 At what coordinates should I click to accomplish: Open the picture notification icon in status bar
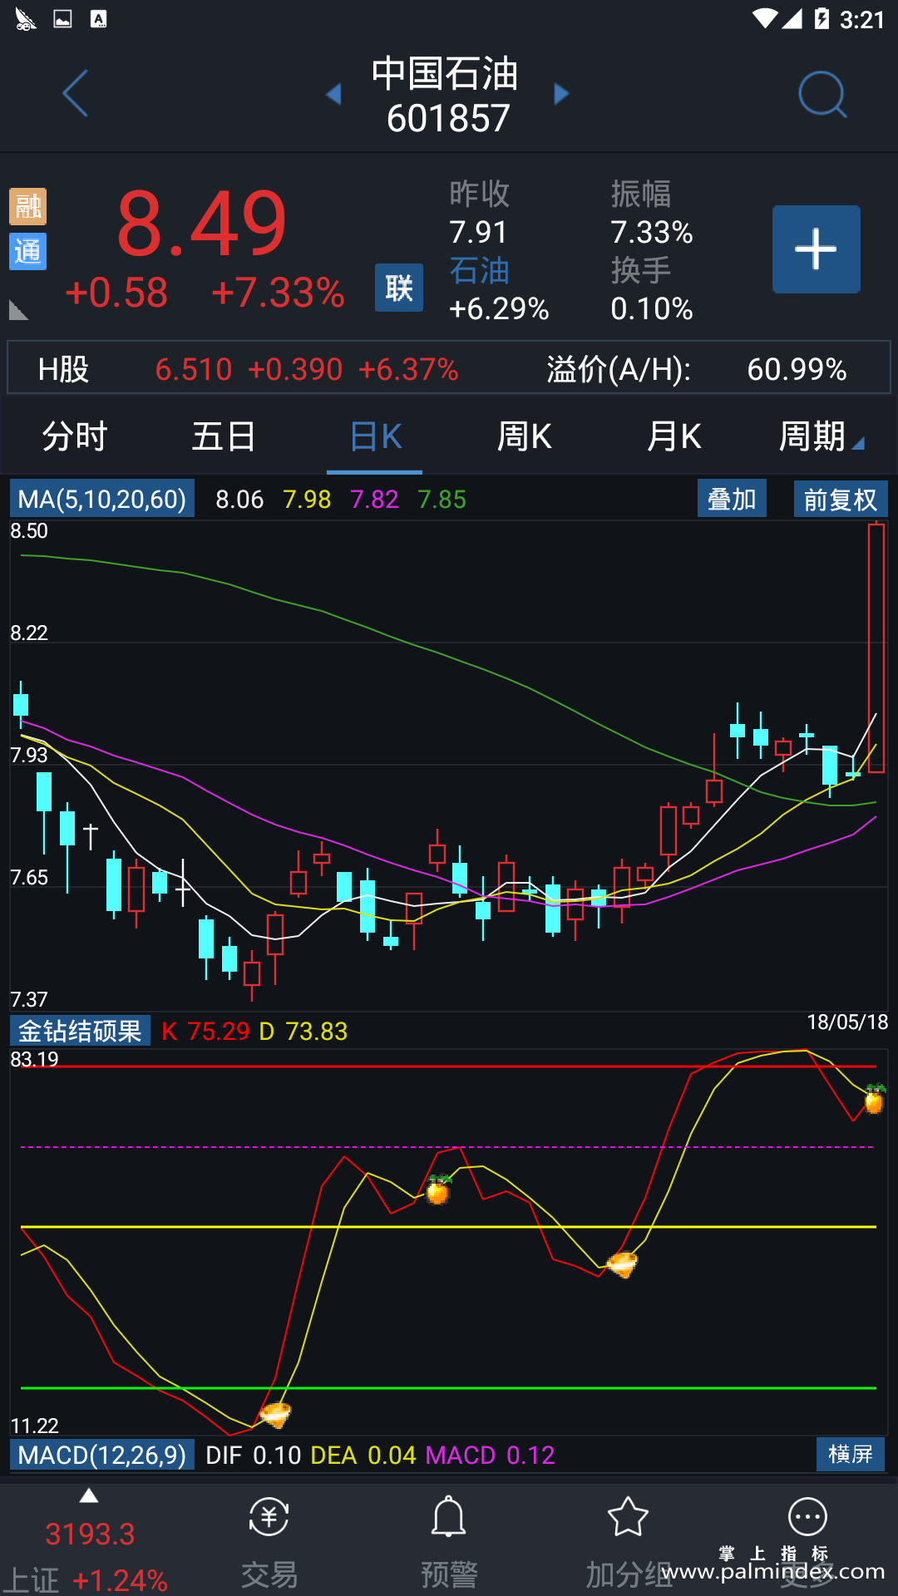click(x=62, y=18)
